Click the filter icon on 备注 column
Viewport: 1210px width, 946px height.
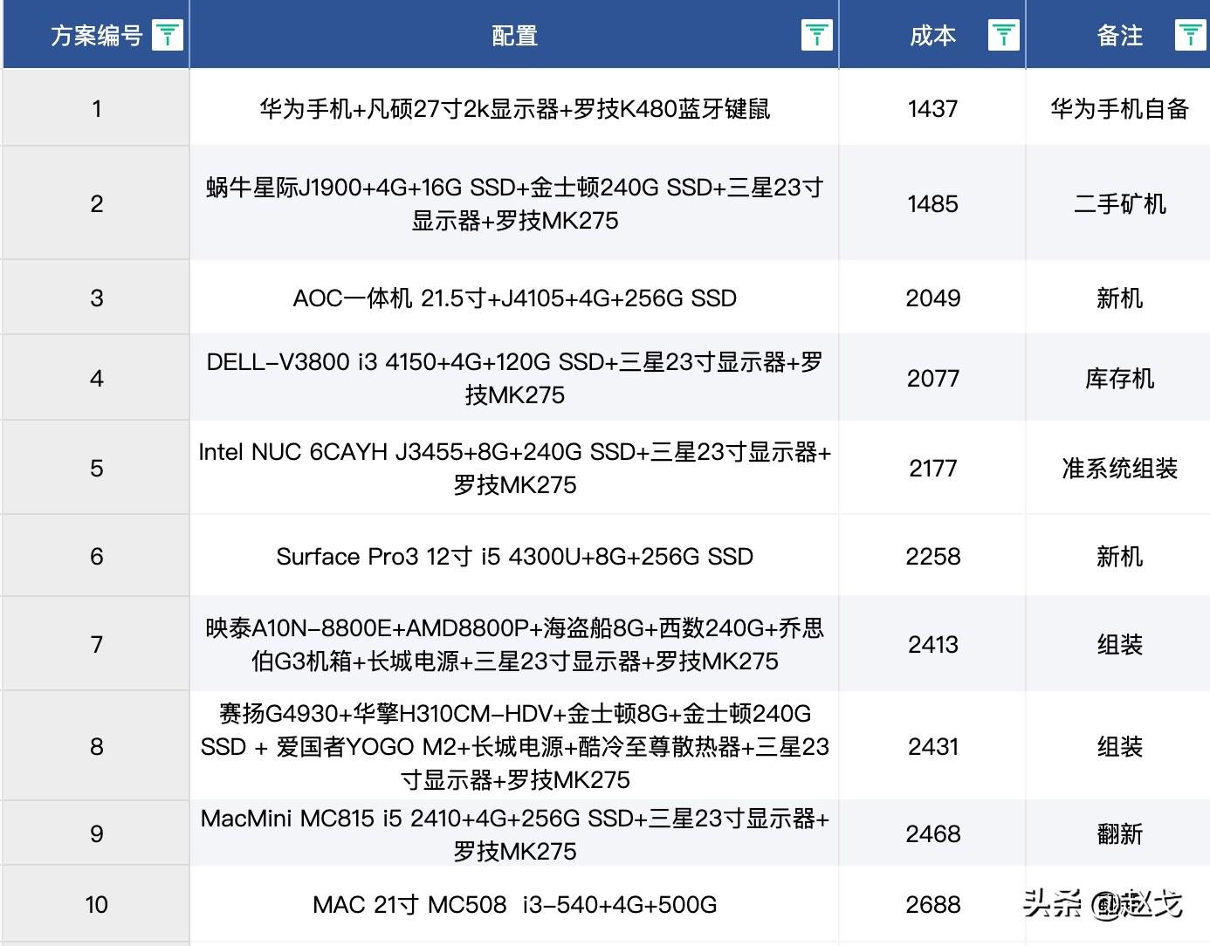(1189, 33)
